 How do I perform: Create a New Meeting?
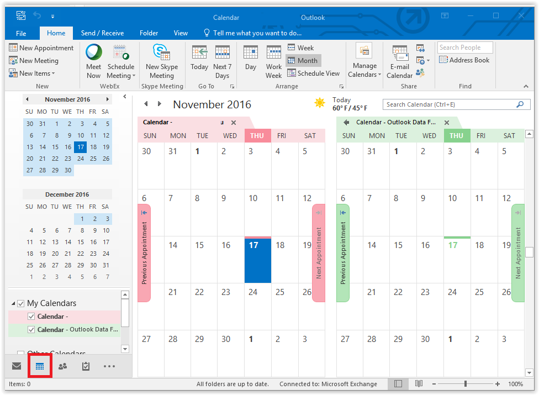(34, 61)
